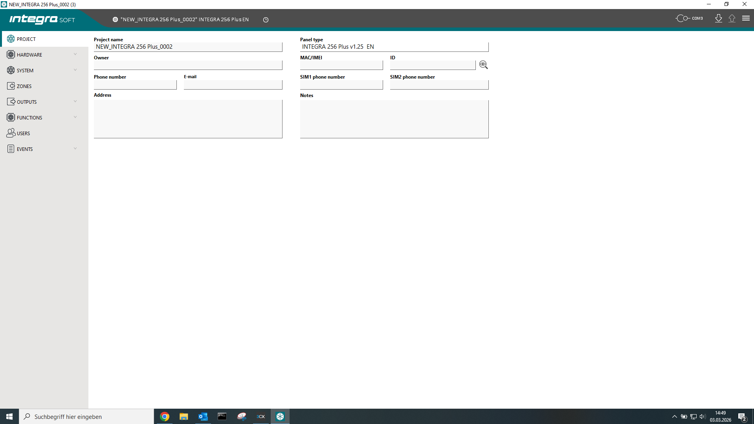Select the Project sidebar item
754x424 pixels.
pos(26,39)
